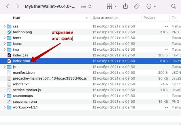Go back with the left arrow
The height and width of the screenshot is (125, 181).
[x=7, y=6]
